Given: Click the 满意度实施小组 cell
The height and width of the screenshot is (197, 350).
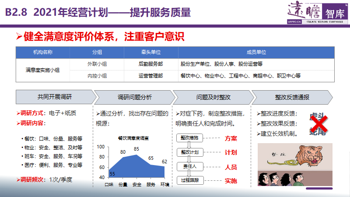Looking at the screenshot, I should click(42, 70).
